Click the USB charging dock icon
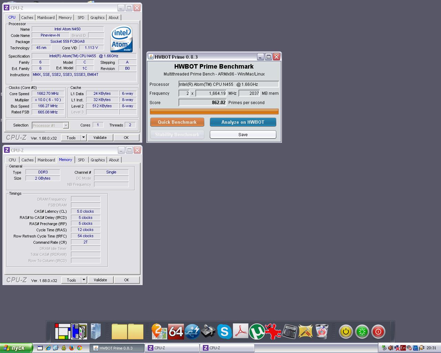 pyautogui.click(x=192, y=332)
